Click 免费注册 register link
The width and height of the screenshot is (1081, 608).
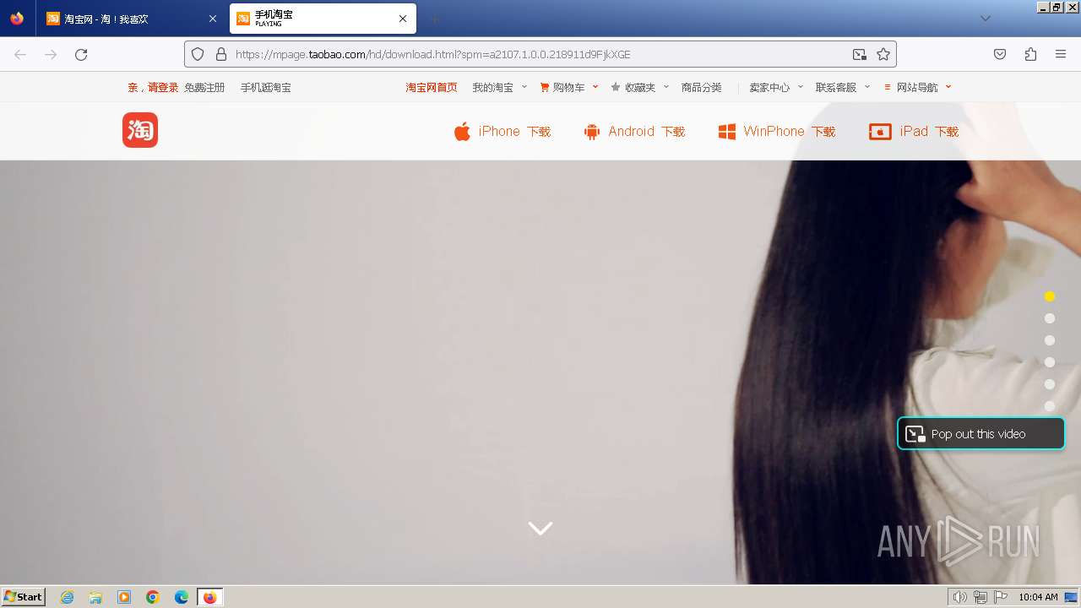coord(204,87)
